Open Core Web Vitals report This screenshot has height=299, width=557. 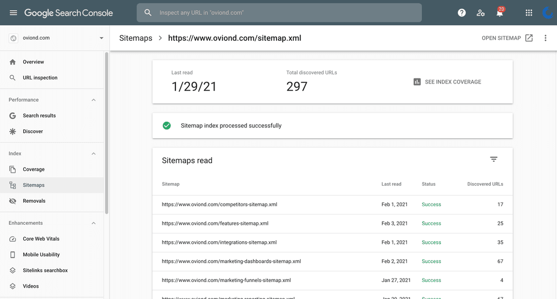[52, 239]
